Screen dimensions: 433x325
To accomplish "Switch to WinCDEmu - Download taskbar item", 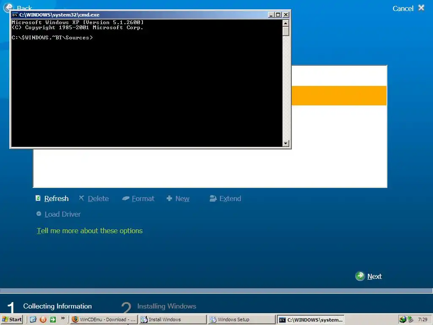I will [x=104, y=319].
